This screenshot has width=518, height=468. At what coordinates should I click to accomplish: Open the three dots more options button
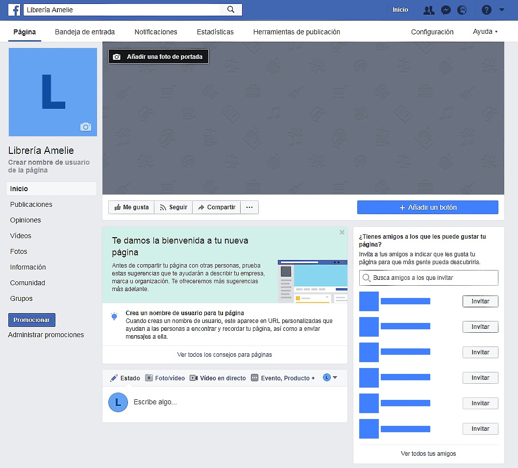point(249,207)
